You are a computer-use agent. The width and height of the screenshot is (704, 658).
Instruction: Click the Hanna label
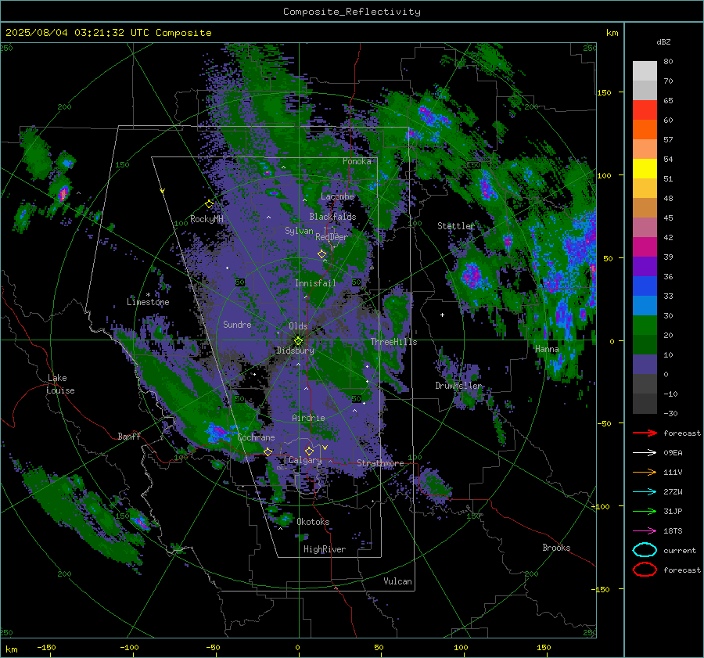[x=547, y=349]
